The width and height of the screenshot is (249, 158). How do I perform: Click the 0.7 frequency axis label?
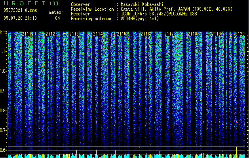point(3,130)
